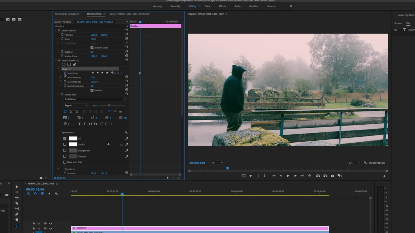Select the Type tool in timeline toolbar
This screenshot has width=415, height=233.
pos(17,225)
